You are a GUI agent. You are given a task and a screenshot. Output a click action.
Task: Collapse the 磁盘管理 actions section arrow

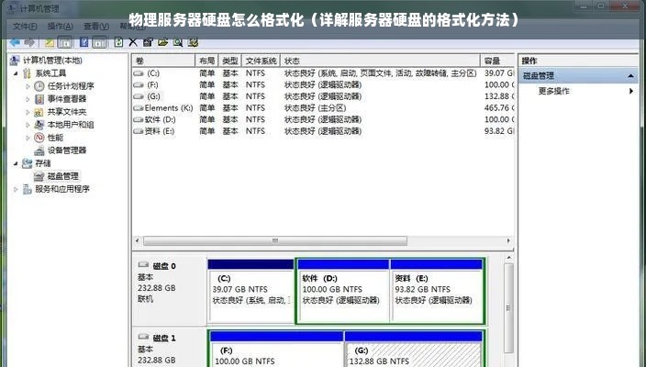(630, 76)
